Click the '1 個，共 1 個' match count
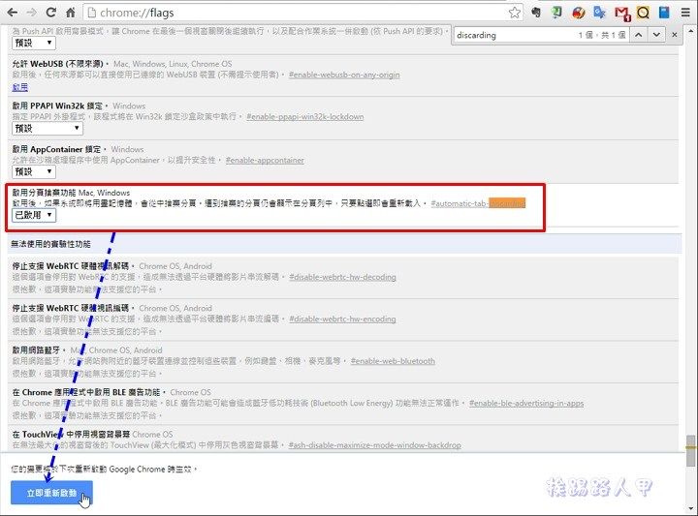This screenshot has width=698, height=516. (x=602, y=35)
